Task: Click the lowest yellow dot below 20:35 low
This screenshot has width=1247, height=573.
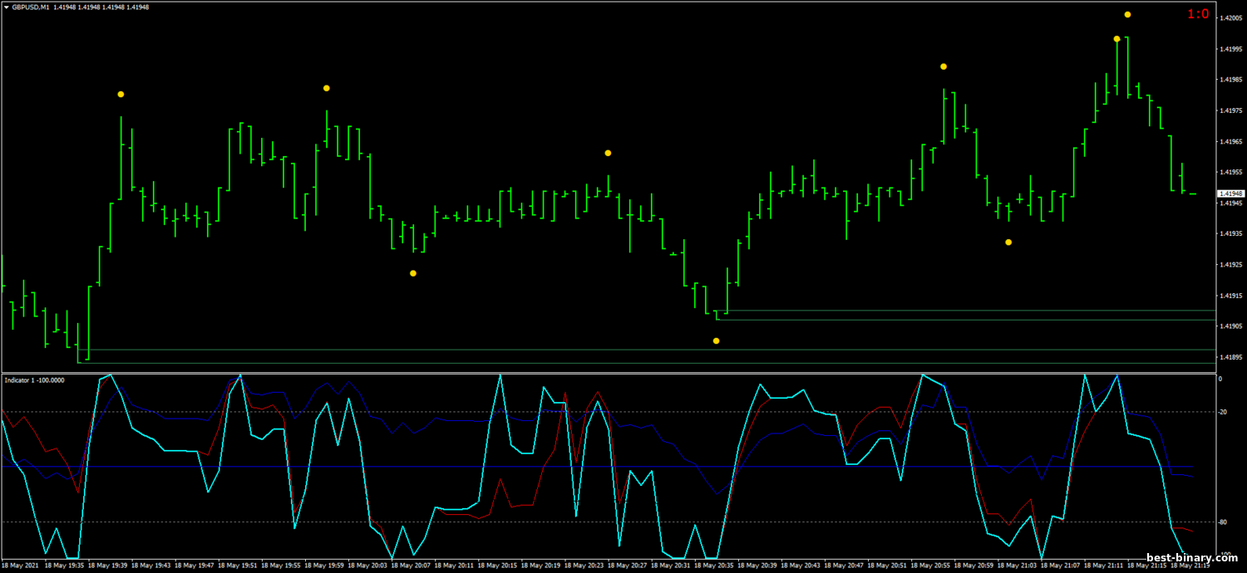Action: pos(716,341)
